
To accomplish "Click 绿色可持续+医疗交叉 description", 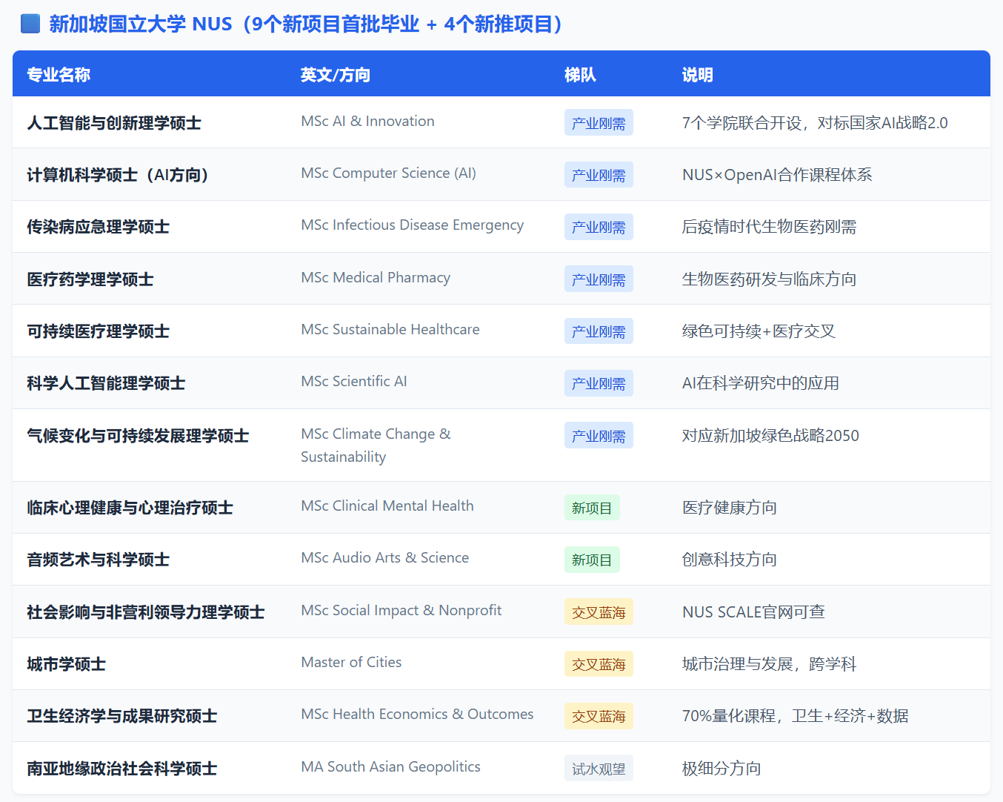I will click(x=759, y=331).
